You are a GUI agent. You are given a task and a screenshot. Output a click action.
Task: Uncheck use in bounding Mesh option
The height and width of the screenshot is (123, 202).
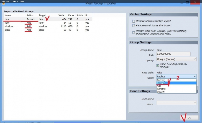click(158, 65)
